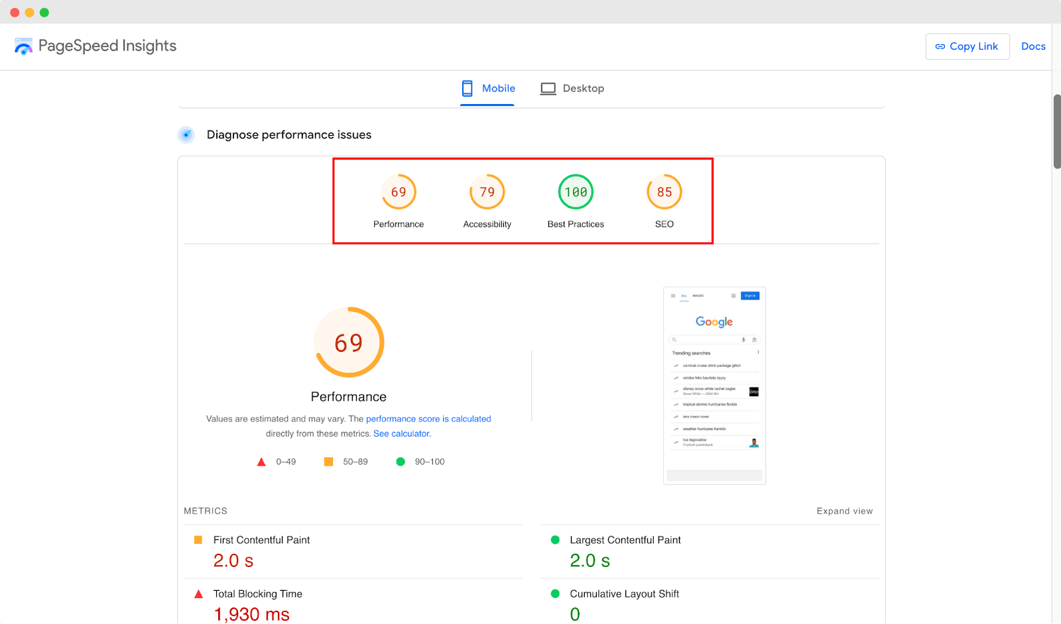
Task: Expand the Largest Contentful Paint metric
Action: point(625,539)
